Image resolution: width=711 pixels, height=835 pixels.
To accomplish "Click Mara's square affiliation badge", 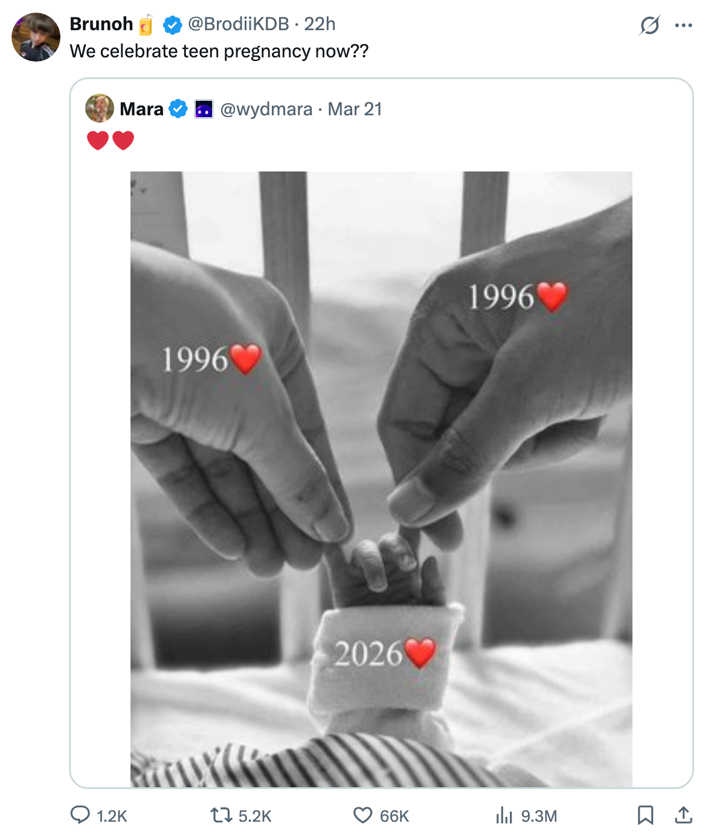I will click(204, 109).
